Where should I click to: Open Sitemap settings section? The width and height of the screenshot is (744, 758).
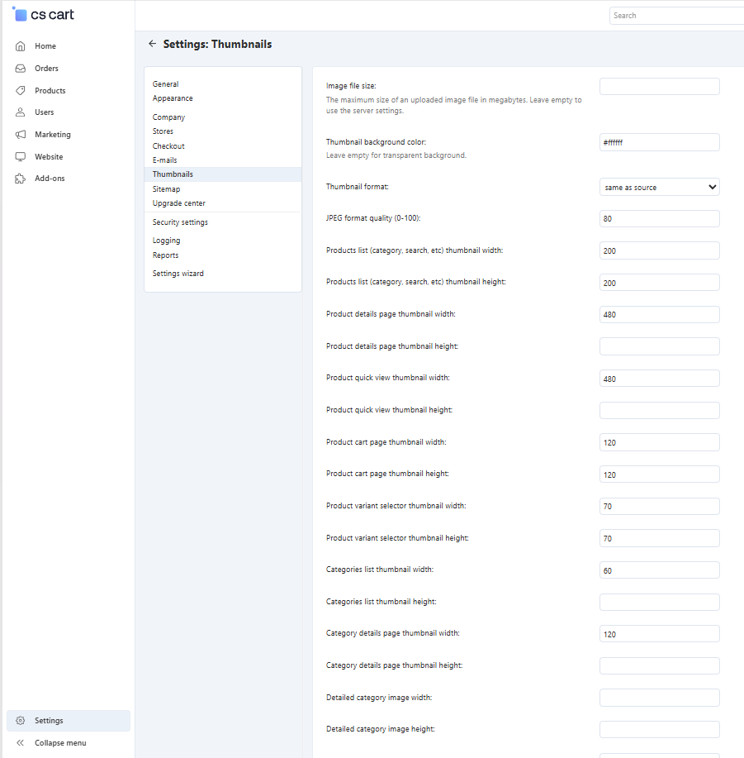pyautogui.click(x=166, y=189)
